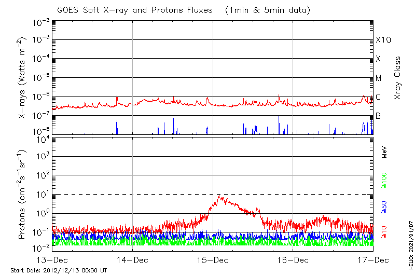Viewport: 415px width, 275px height.
Task: Click the '14-Dec' date tick label
Action: (x=132, y=259)
